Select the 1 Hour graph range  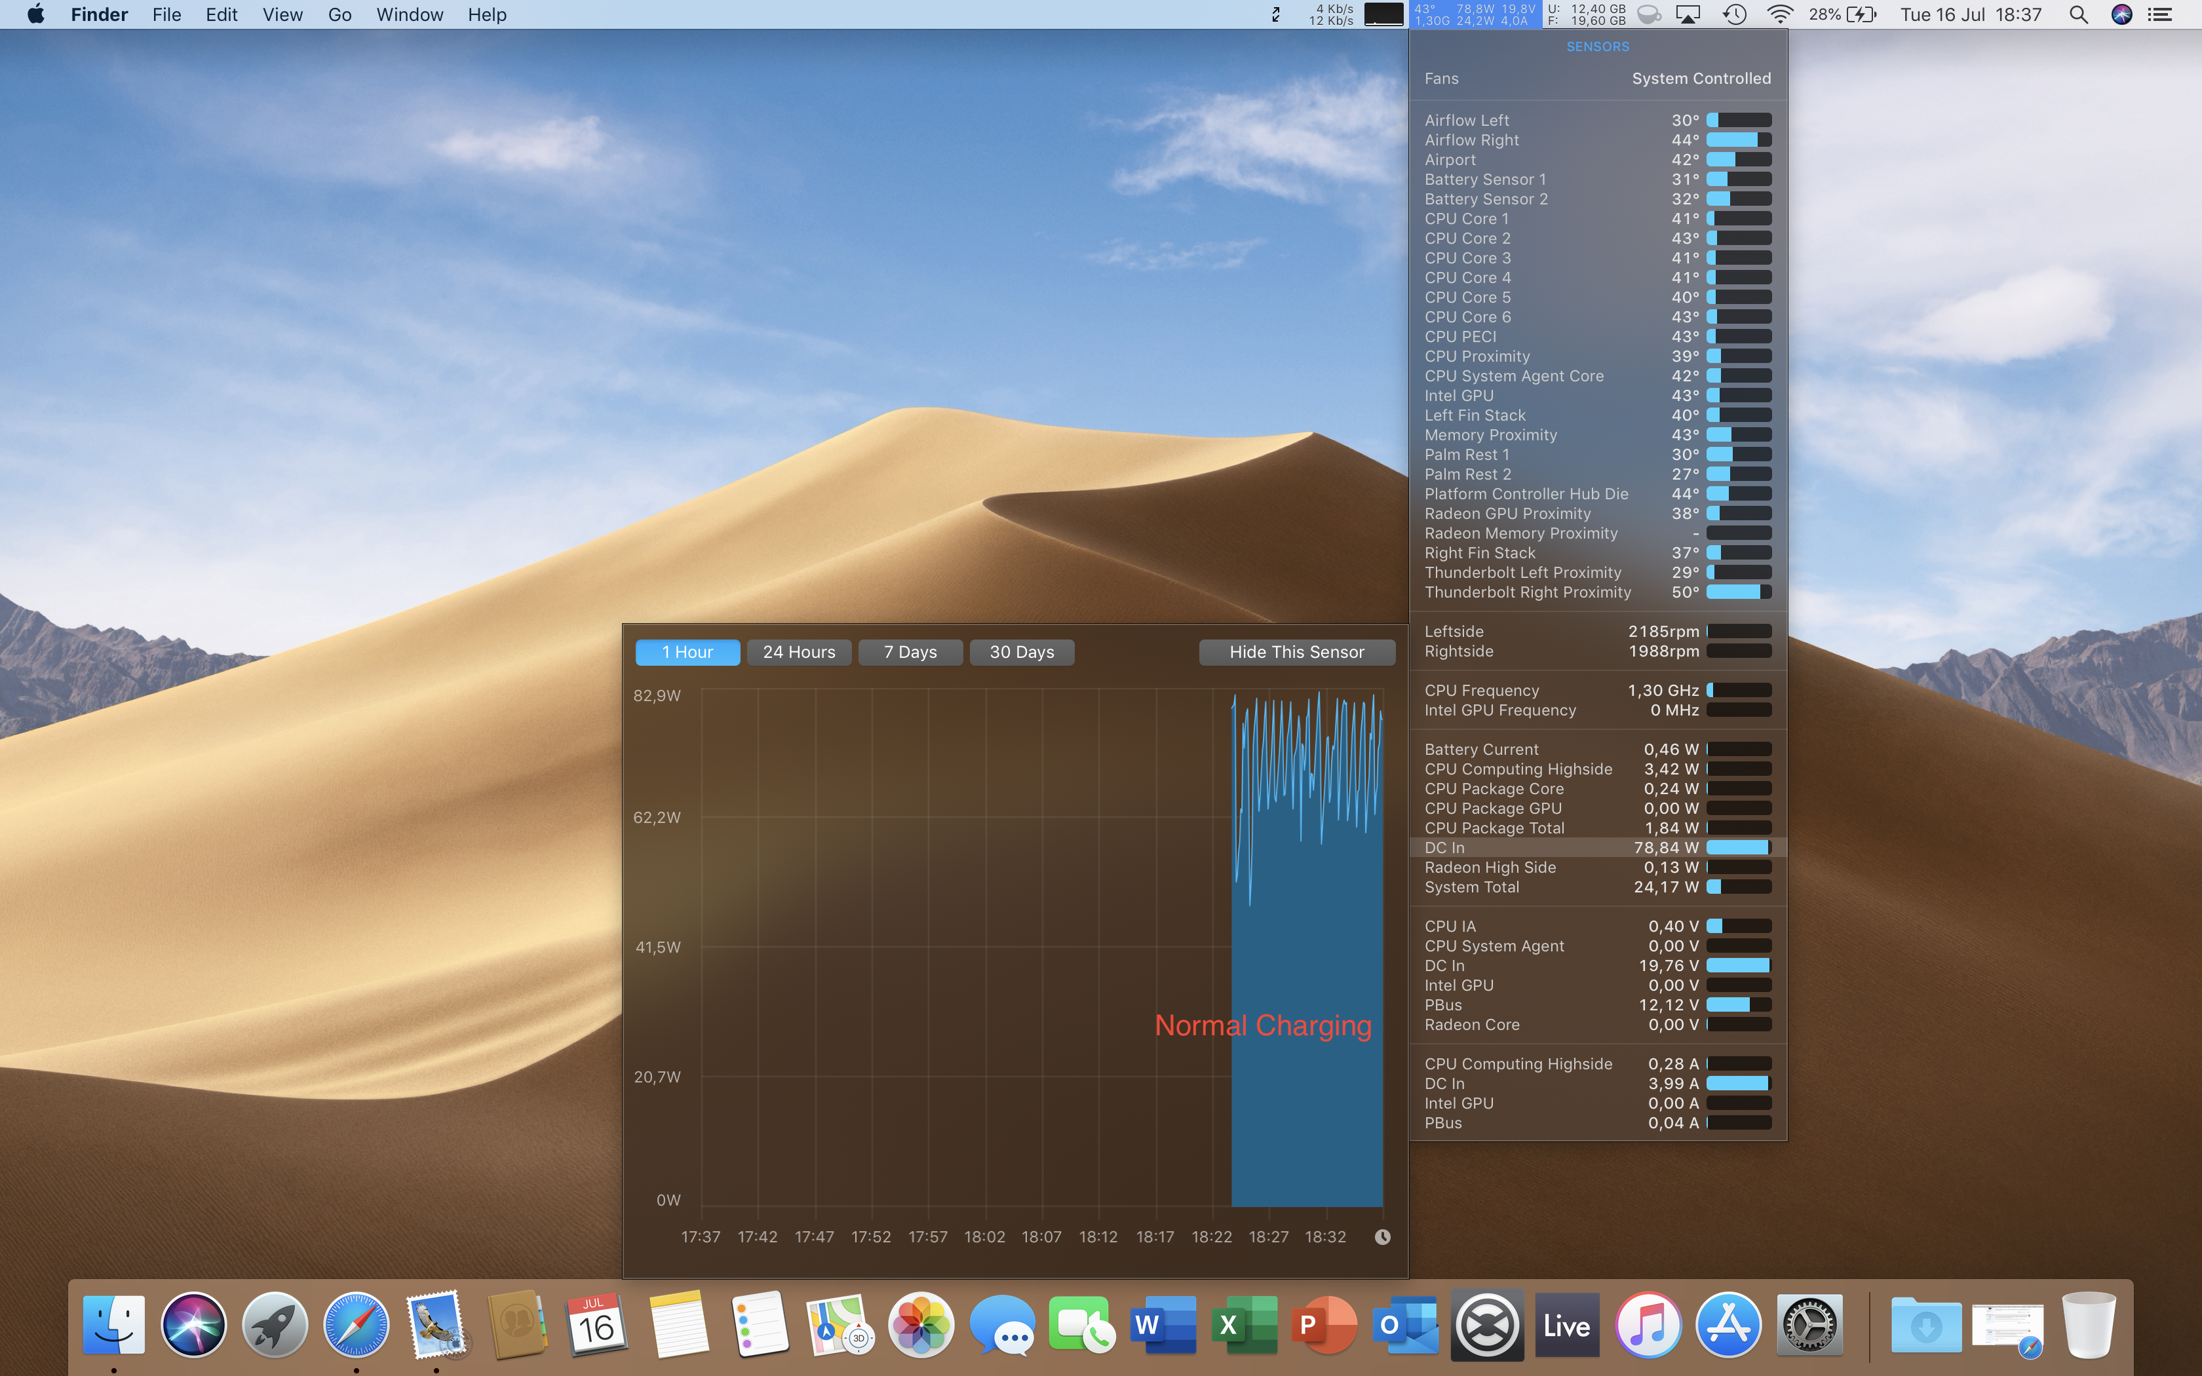pos(687,653)
